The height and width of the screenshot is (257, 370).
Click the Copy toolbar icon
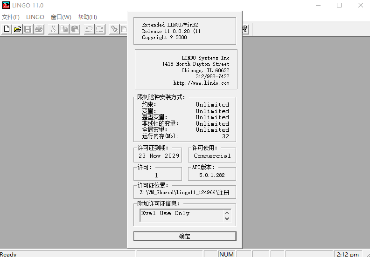tap(64, 29)
